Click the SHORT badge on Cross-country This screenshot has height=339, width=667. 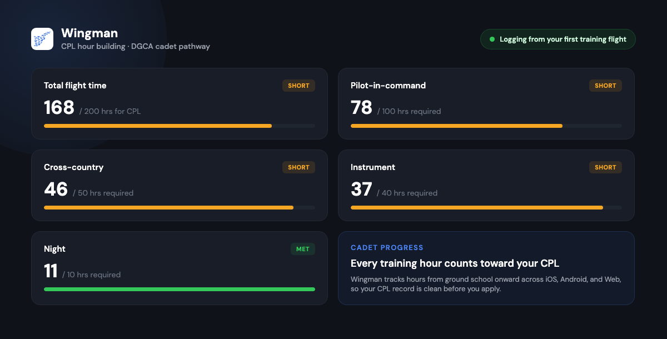coord(298,167)
